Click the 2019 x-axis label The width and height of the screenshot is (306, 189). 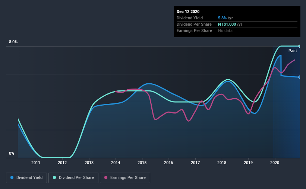point(248,163)
